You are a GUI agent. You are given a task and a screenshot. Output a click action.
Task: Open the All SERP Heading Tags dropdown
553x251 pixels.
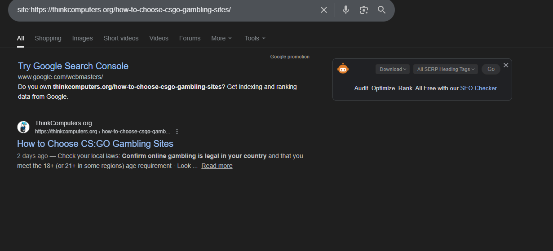tap(446, 69)
